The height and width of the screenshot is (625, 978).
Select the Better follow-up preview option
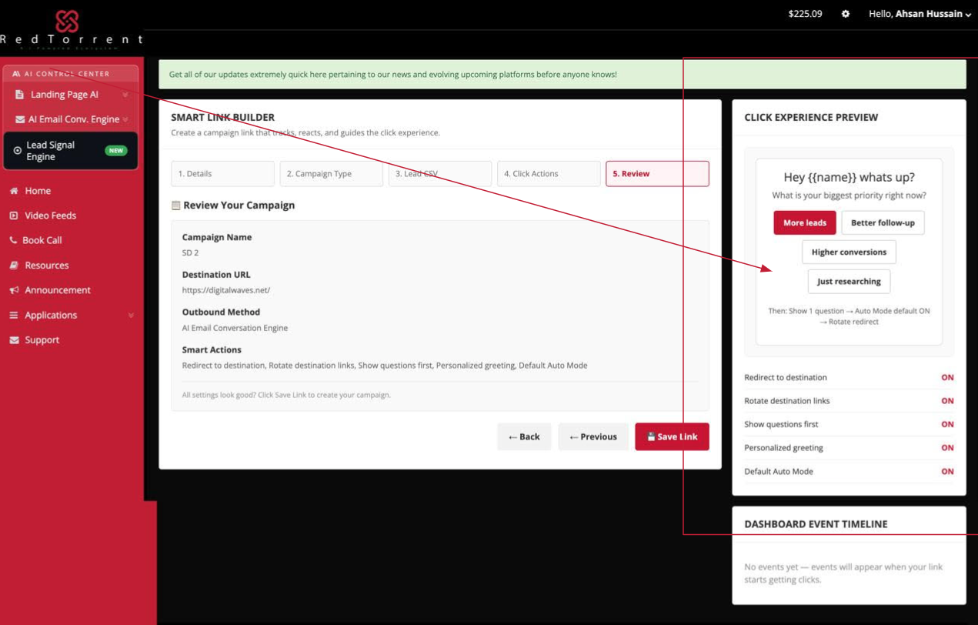(883, 223)
